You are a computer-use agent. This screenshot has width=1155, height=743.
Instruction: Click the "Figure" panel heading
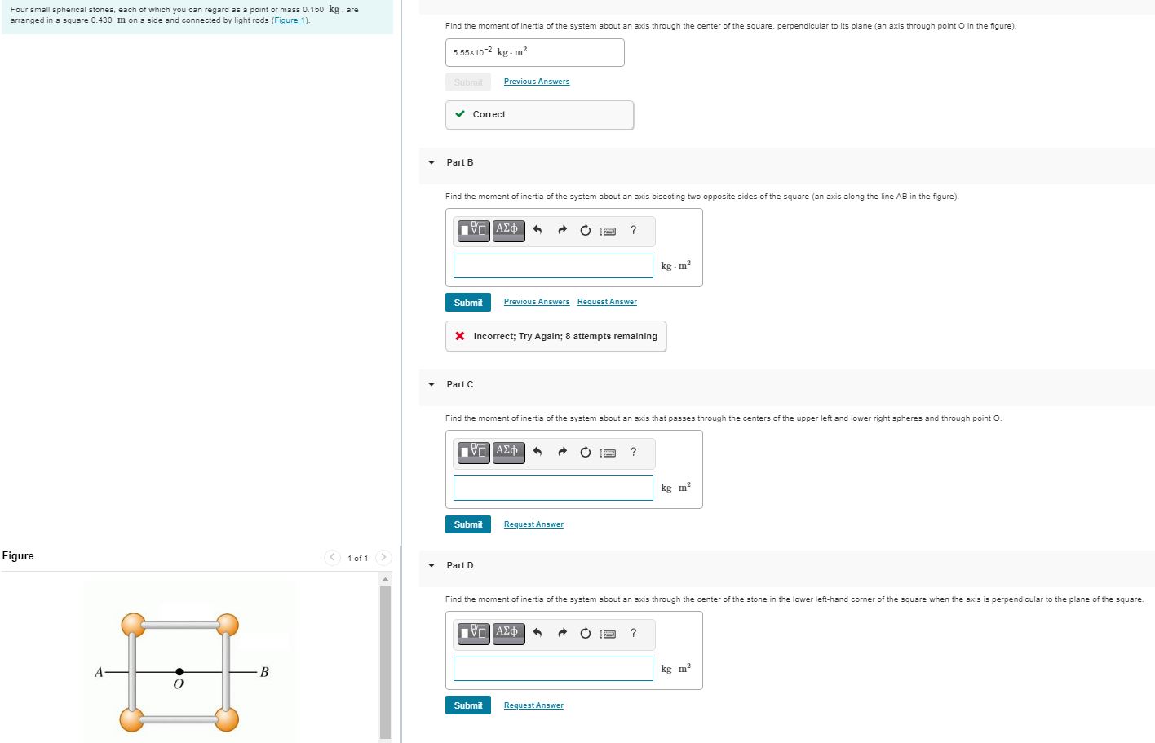point(18,556)
